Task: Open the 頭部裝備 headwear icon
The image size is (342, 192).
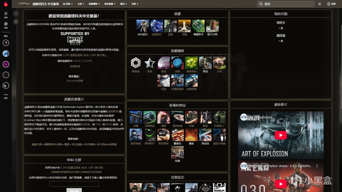Action: 177,117
